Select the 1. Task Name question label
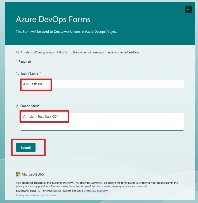 point(27,74)
